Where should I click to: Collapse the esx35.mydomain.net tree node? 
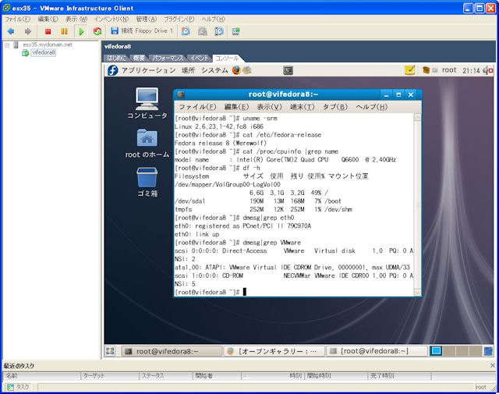[7, 44]
